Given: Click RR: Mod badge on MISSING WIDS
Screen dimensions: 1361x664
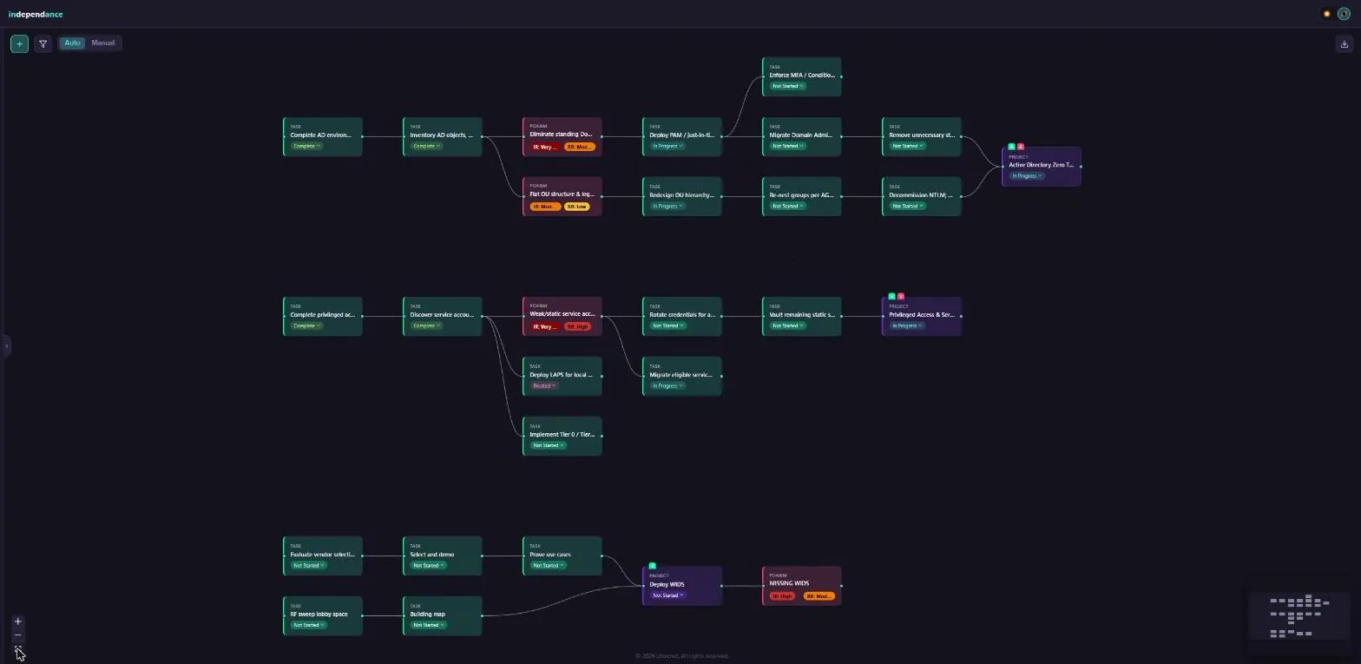Looking at the screenshot, I should pyautogui.click(x=819, y=595).
